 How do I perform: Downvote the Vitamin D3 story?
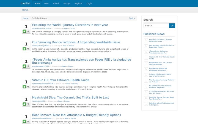(x=28, y=87)
